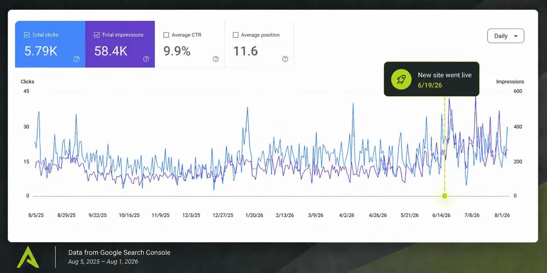Image resolution: width=547 pixels, height=273 pixels.
Task: Click the green launch marker dot on the axis
Action: pyautogui.click(x=444, y=196)
